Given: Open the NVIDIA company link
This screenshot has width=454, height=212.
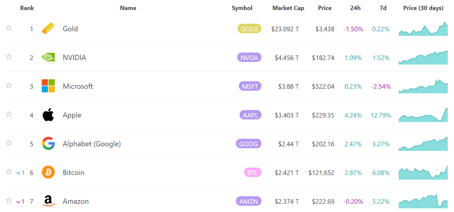Looking at the screenshot, I should (74, 57).
